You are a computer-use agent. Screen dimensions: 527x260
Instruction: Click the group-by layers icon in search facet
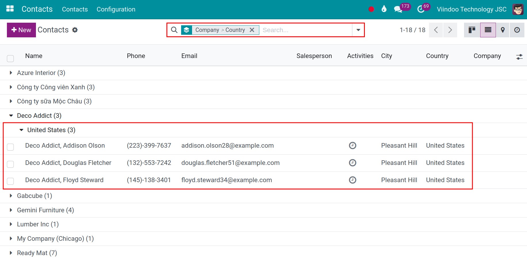pyautogui.click(x=187, y=30)
